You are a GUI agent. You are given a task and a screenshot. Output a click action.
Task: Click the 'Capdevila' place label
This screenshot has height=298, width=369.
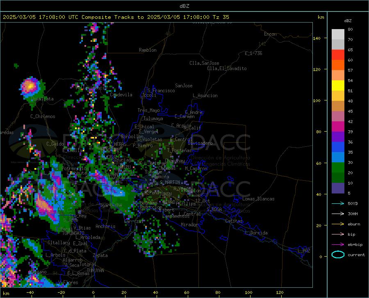point(121,95)
